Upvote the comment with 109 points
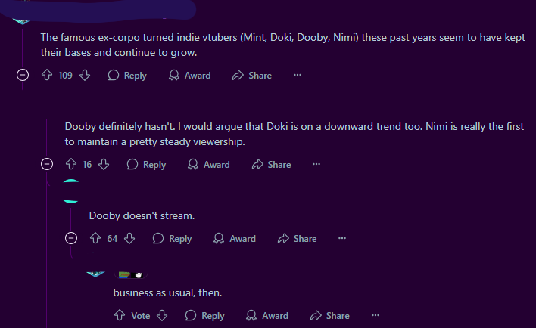This screenshot has width=536, height=328. [x=48, y=76]
